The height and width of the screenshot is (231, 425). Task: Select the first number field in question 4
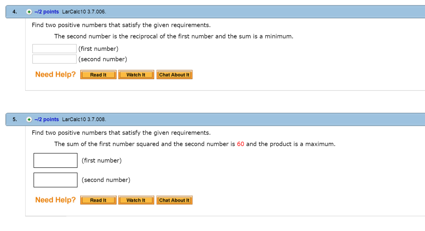tap(54, 48)
